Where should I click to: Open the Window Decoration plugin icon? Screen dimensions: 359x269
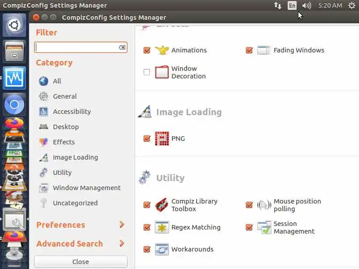click(x=162, y=72)
